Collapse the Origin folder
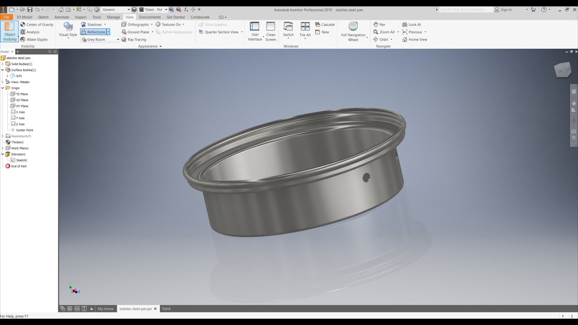The image size is (578, 325). coord(3,88)
